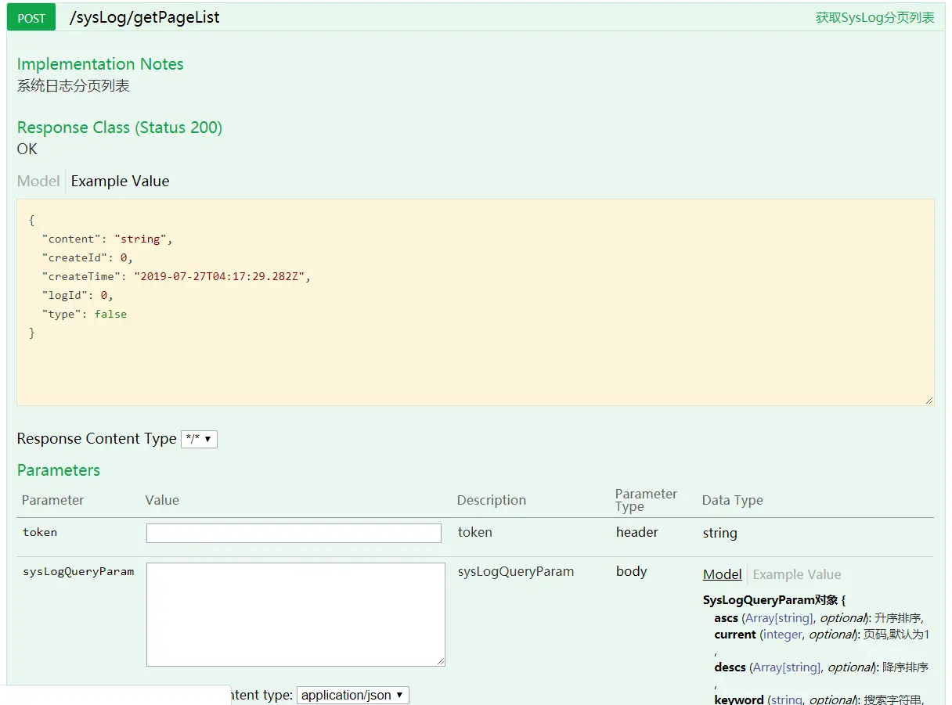The width and height of the screenshot is (952, 705).
Task: Click inside the token input field
Action: pos(294,532)
